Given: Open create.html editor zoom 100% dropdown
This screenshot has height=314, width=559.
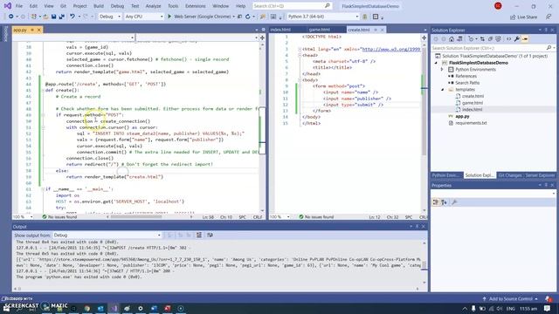Looking at the screenshot, I should pos(279,217).
